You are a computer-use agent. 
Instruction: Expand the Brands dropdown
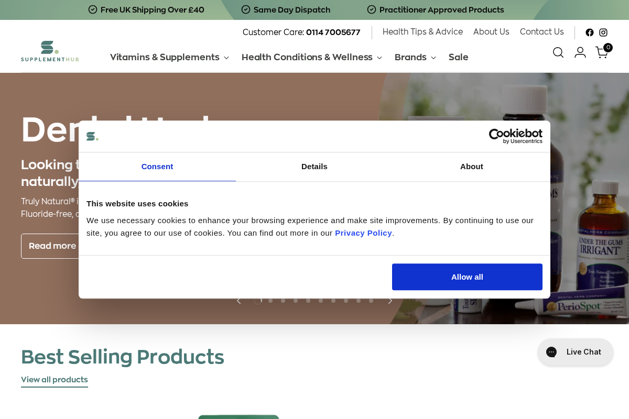415,58
